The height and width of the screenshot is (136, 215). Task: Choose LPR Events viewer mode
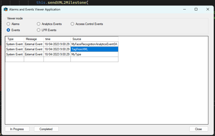point(39,30)
